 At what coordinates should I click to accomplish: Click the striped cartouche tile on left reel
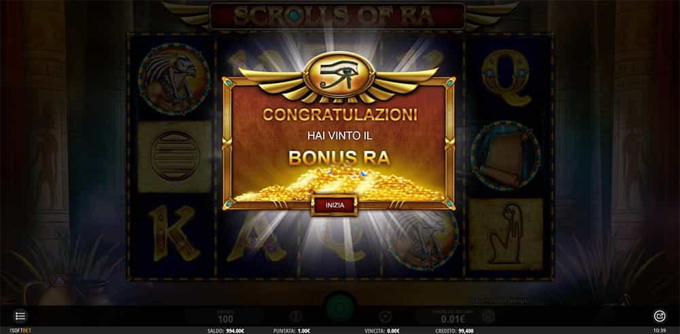point(174,156)
